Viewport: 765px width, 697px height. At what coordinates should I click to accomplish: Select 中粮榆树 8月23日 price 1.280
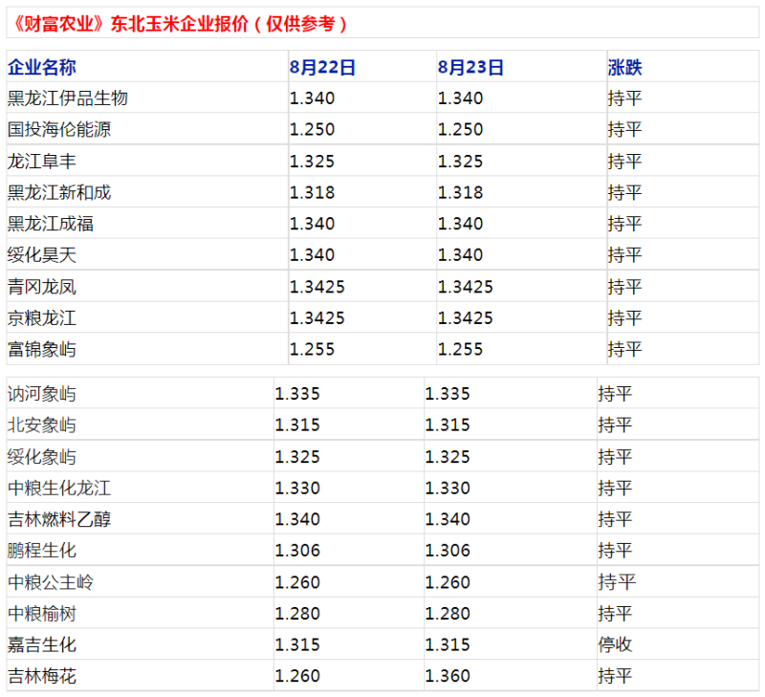click(448, 613)
